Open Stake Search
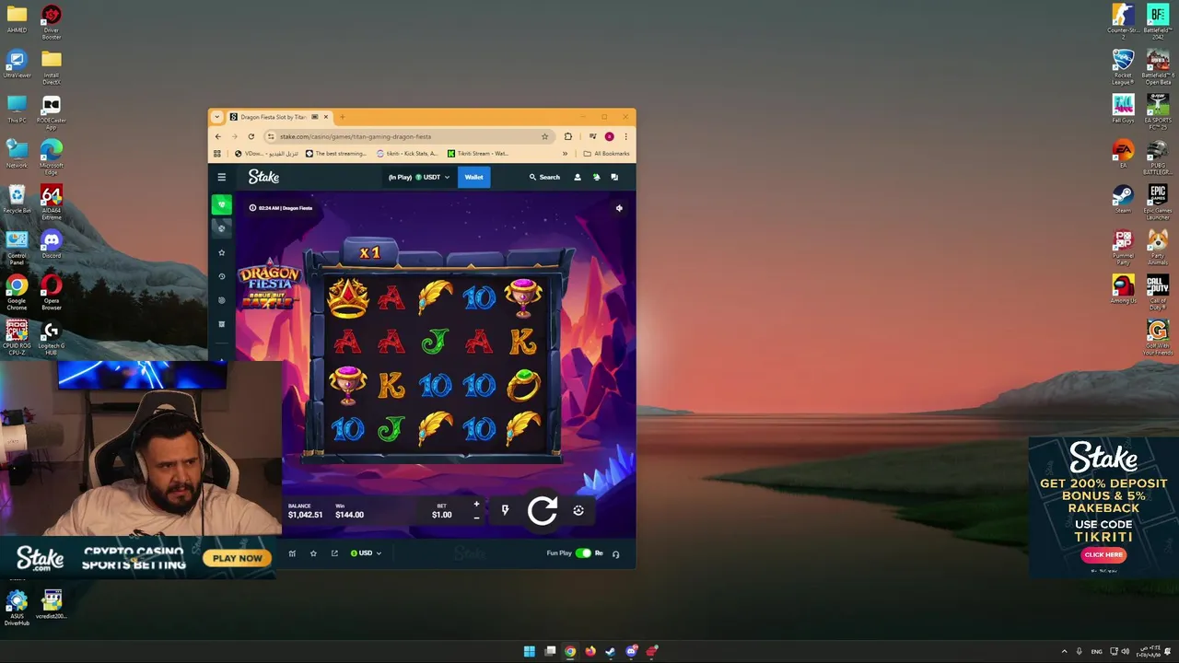 [544, 177]
